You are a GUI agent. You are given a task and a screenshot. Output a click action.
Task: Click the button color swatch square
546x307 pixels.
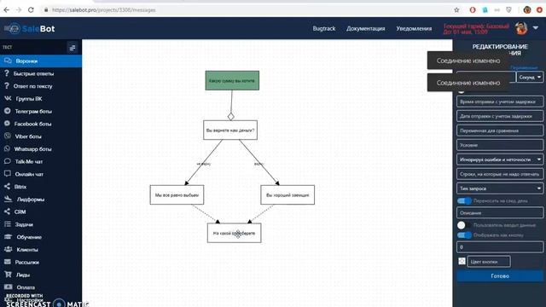462,261
